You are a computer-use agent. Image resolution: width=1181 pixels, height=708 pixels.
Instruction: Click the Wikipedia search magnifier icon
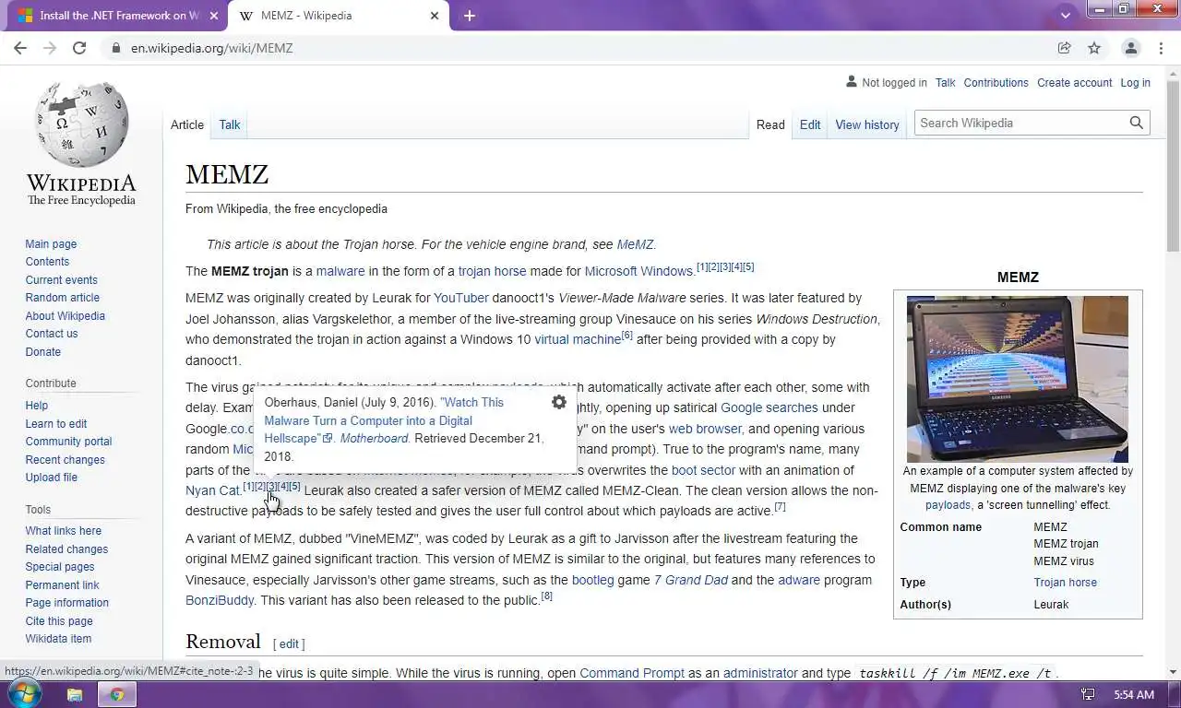(1137, 123)
